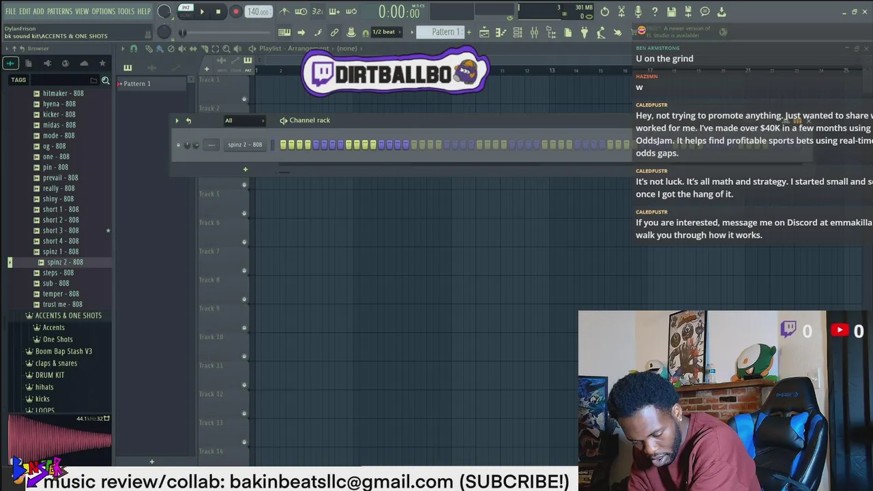
Task: Open the ADD menu
Action: 38,12
